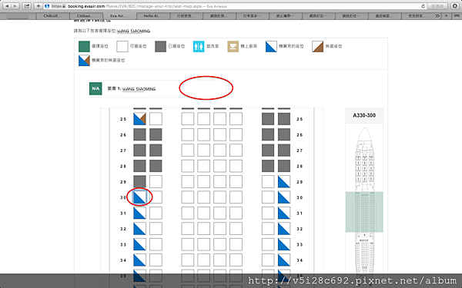This screenshot has width=462, height=288.
Task: Click the green N/A seat badge for passenger 1
Action: point(95,88)
